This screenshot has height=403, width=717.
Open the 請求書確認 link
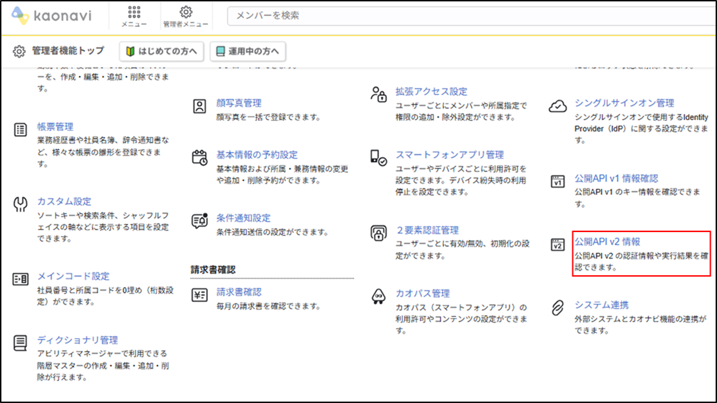coord(239,292)
